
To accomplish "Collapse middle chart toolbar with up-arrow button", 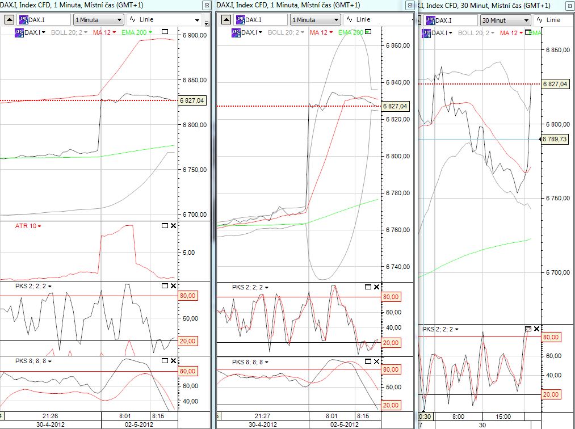I will click(x=226, y=19).
